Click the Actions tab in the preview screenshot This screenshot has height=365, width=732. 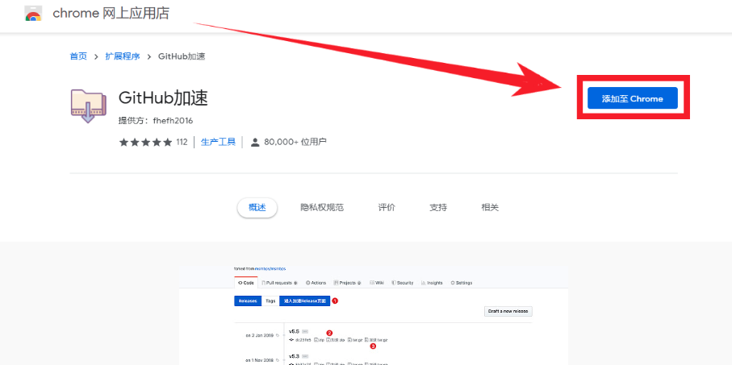point(316,283)
